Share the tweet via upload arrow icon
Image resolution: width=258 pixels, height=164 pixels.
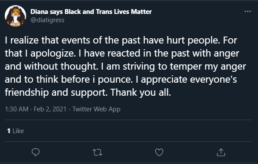[221, 152]
